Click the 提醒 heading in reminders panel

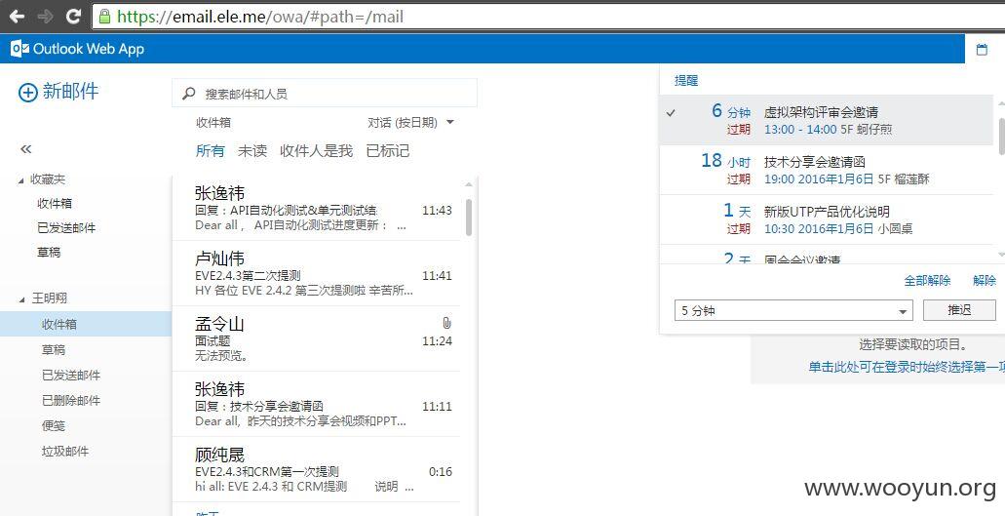tap(686, 81)
